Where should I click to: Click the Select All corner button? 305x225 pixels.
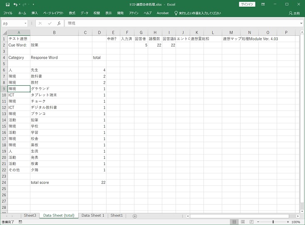(4, 32)
